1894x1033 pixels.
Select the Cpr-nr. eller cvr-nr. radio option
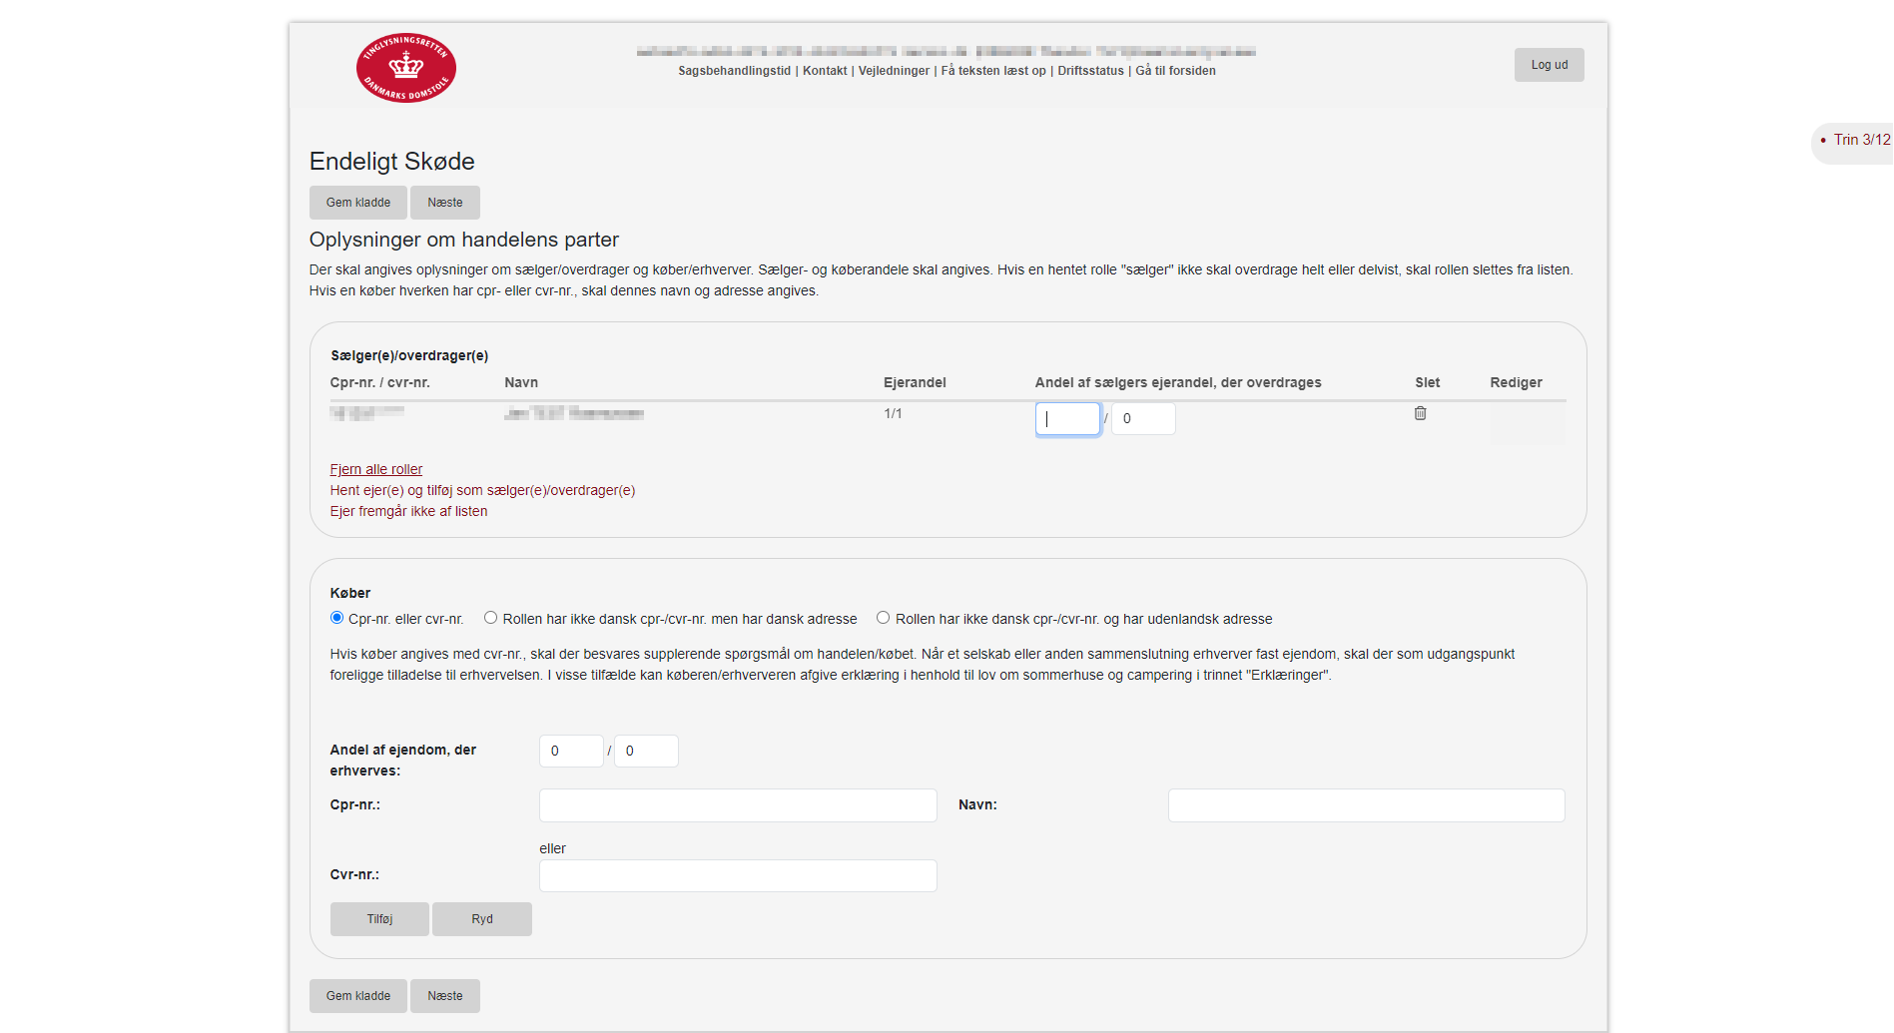tap(337, 618)
